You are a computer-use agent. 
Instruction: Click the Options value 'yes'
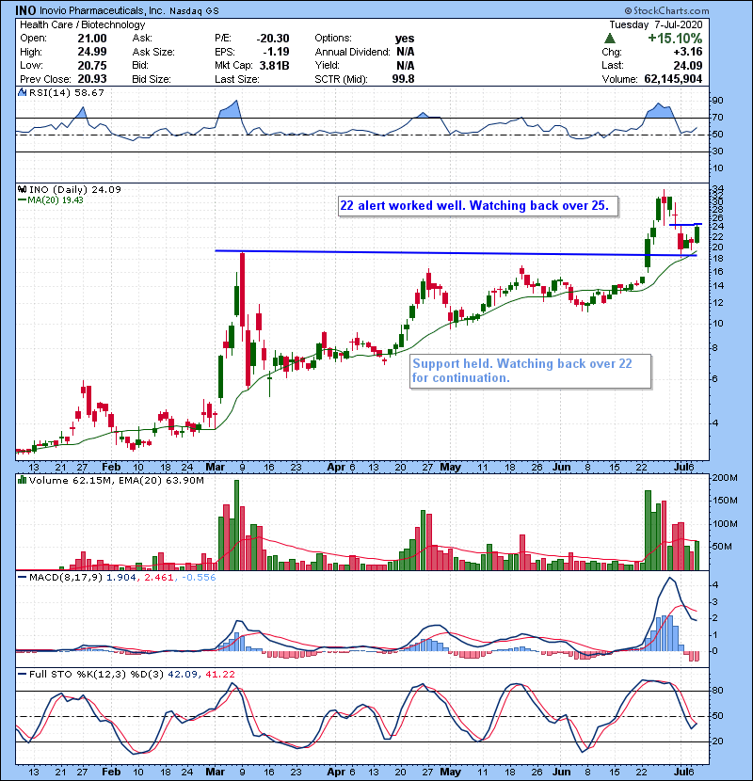pos(405,39)
